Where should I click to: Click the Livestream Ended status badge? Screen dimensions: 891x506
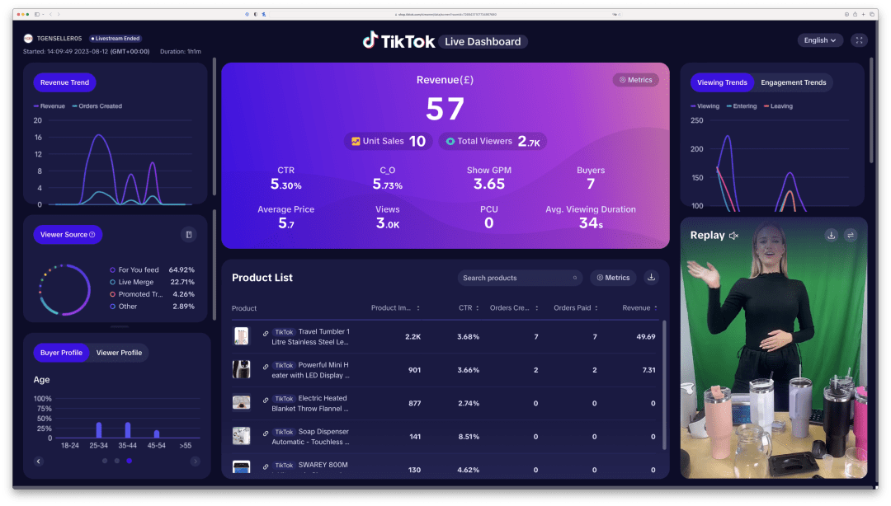pyautogui.click(x=116, y=39)
